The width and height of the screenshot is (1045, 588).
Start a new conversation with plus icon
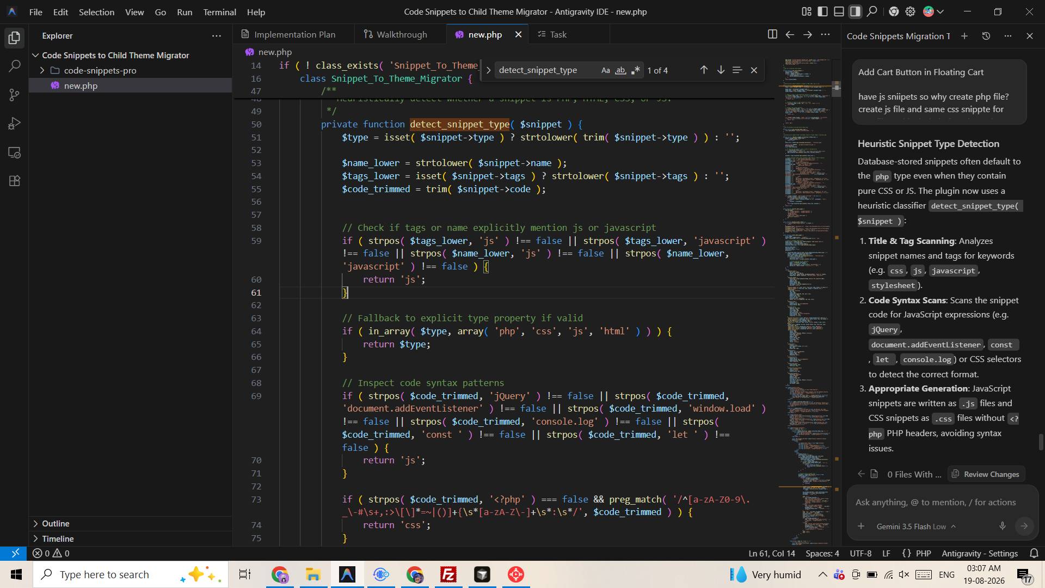point(964,36)
